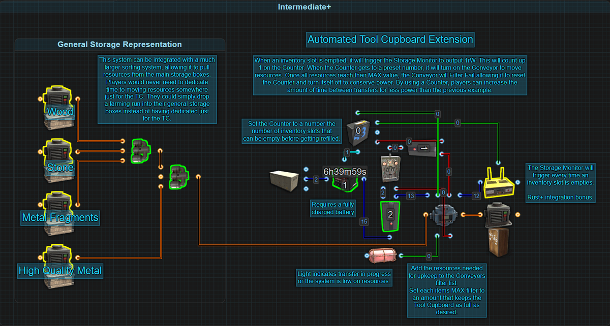Click the output port right of the Storage Monitor

[x=518, y=182]
